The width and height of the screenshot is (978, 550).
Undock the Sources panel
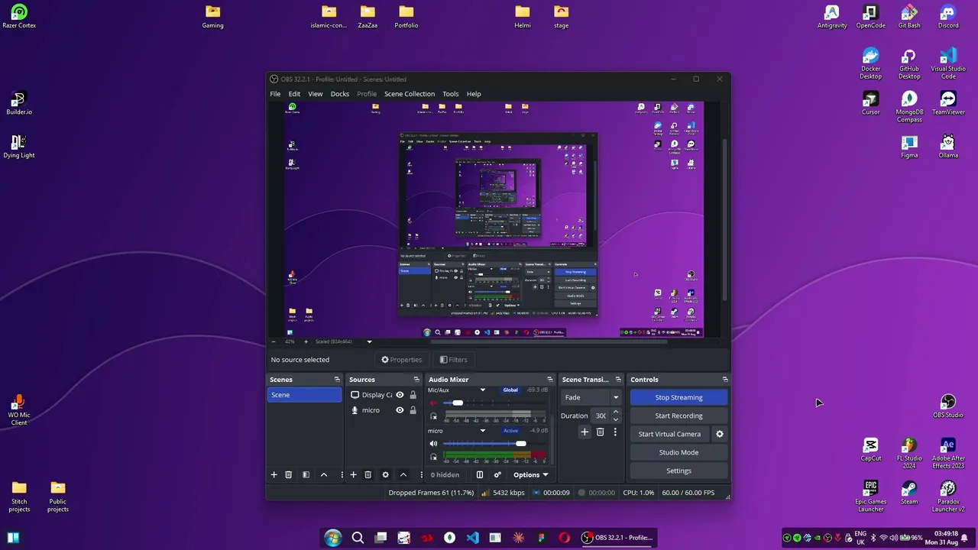point(416,380)
